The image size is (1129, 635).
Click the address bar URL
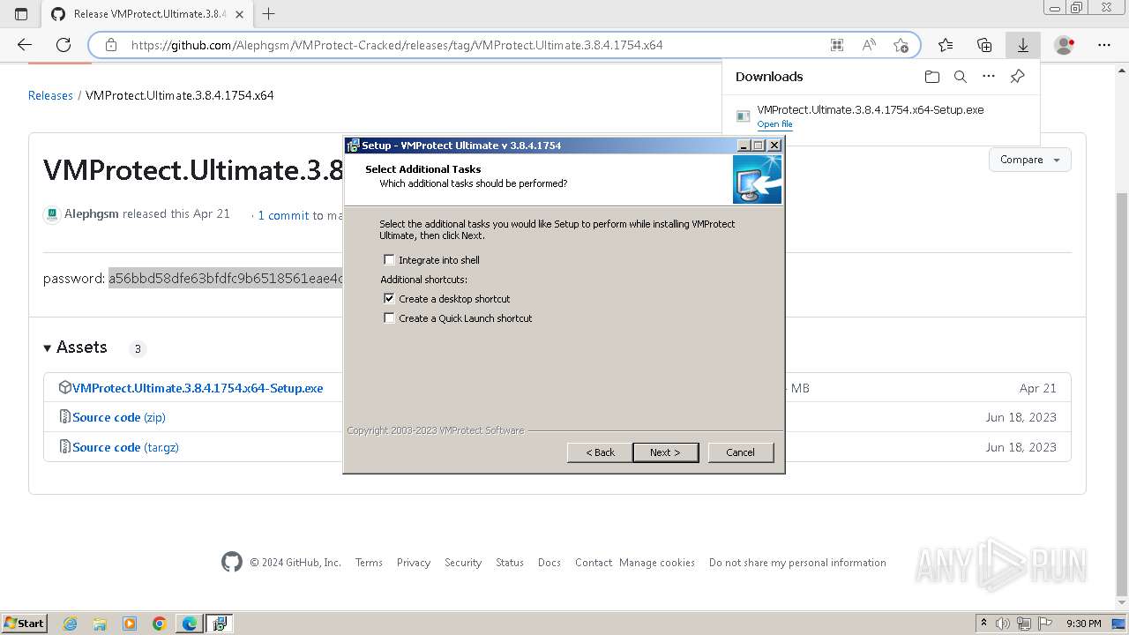397,45
